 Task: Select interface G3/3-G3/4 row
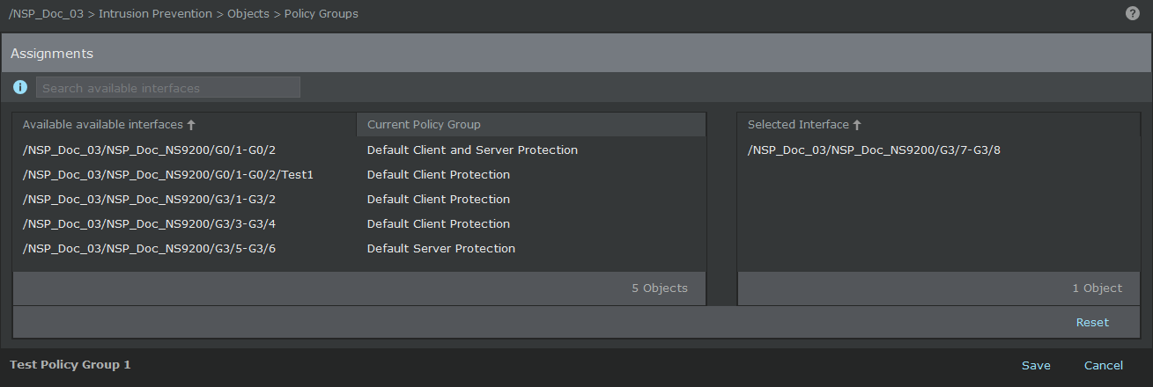(x=359, y=223)
